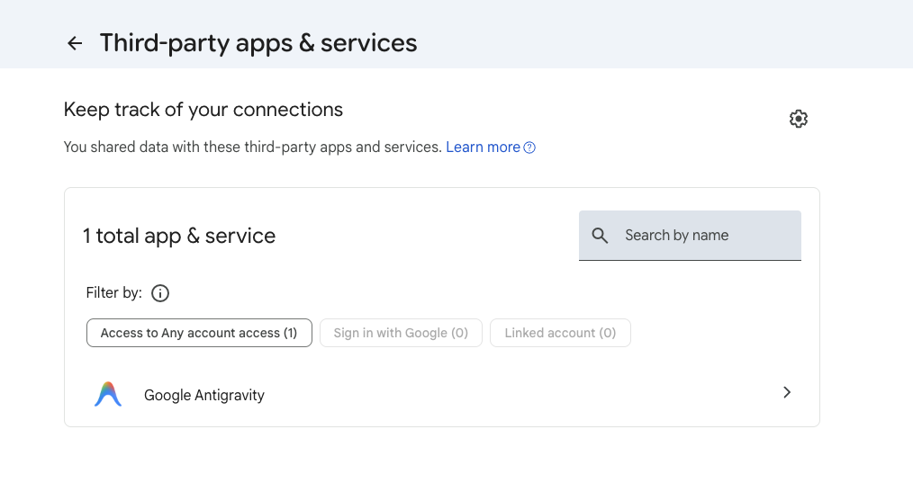This screenshot has width=913, height=501.
Task: Open the Learn more link
Action: (483, 147)
